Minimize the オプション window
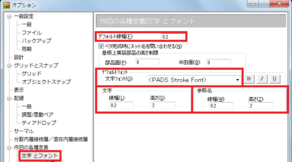The width and height of the screenshot is (292, 162). pos(253,4)
